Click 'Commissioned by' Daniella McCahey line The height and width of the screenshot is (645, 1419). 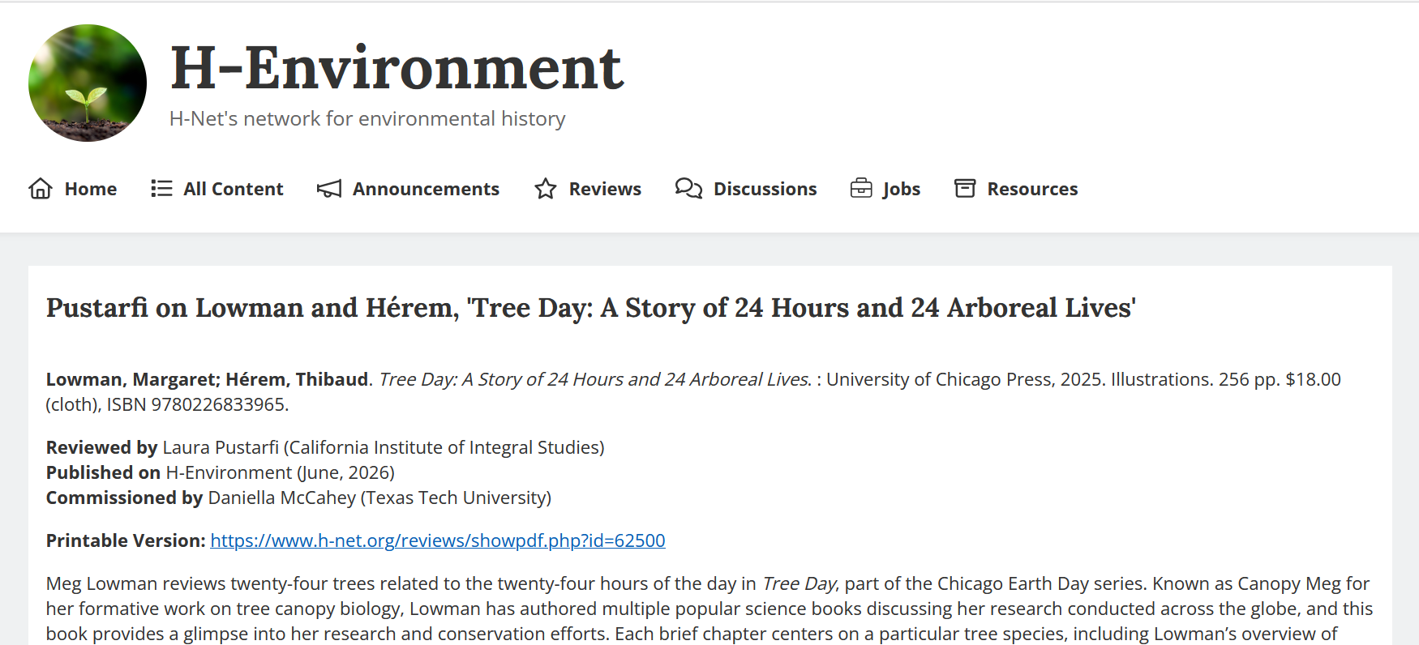(x=298, y=498)
